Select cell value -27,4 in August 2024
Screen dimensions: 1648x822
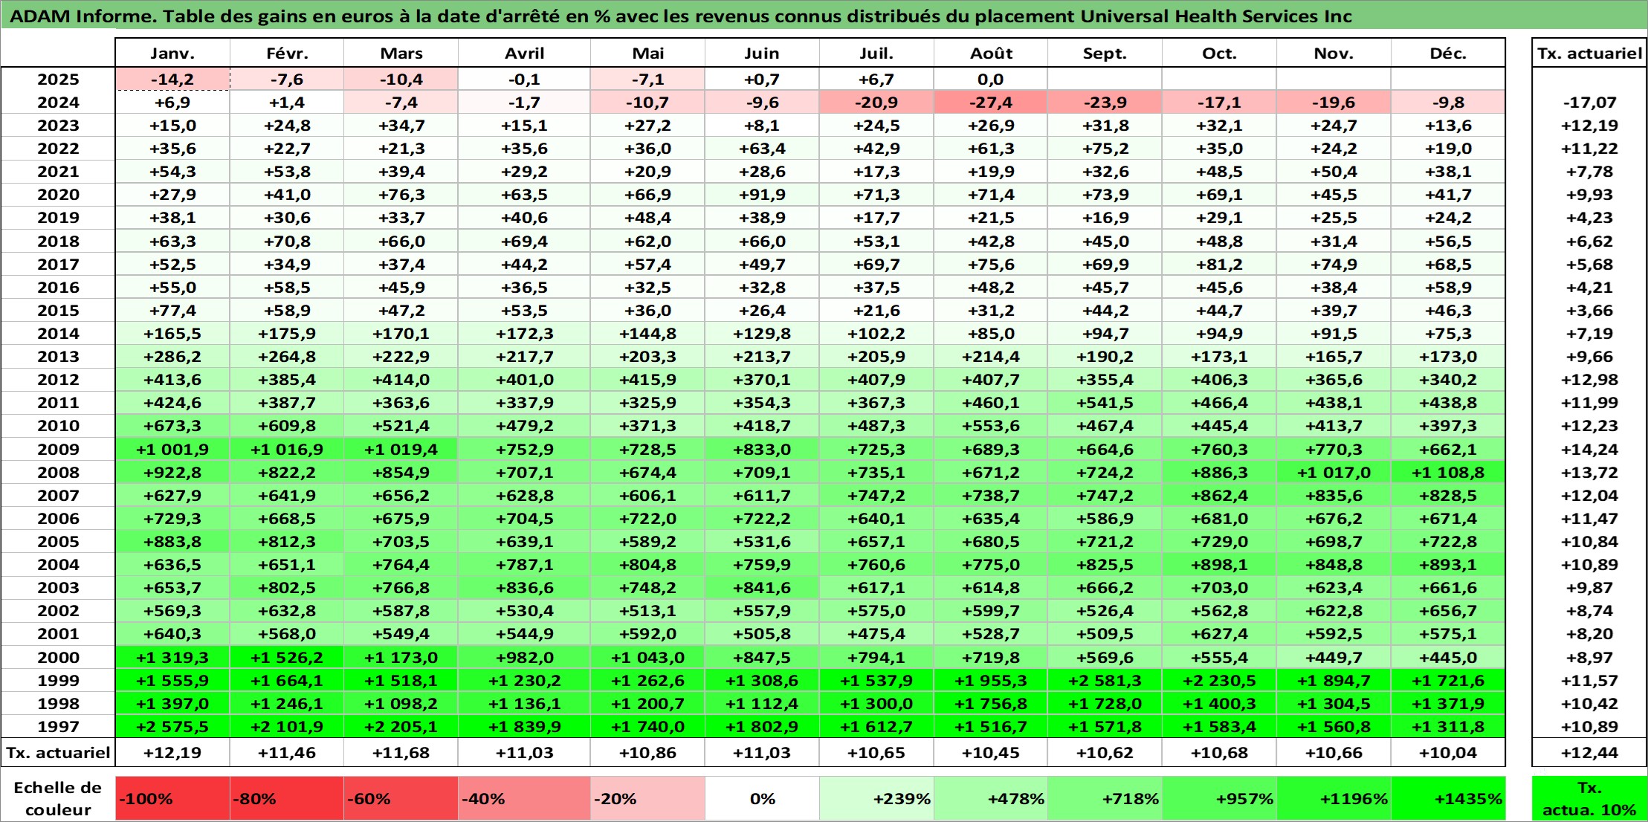pos(991,103)
